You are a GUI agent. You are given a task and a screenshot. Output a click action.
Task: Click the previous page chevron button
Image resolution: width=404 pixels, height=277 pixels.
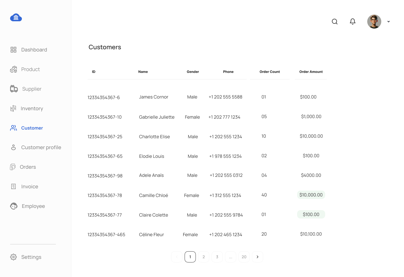coord(177,257)
